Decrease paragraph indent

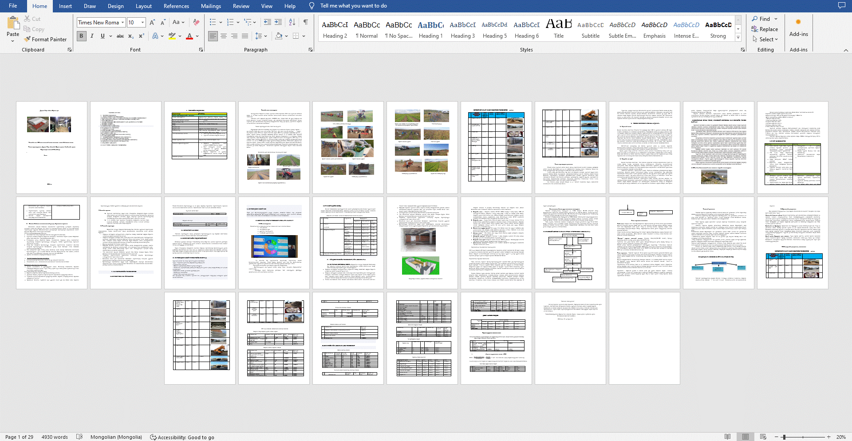click(x=268, y=22)
